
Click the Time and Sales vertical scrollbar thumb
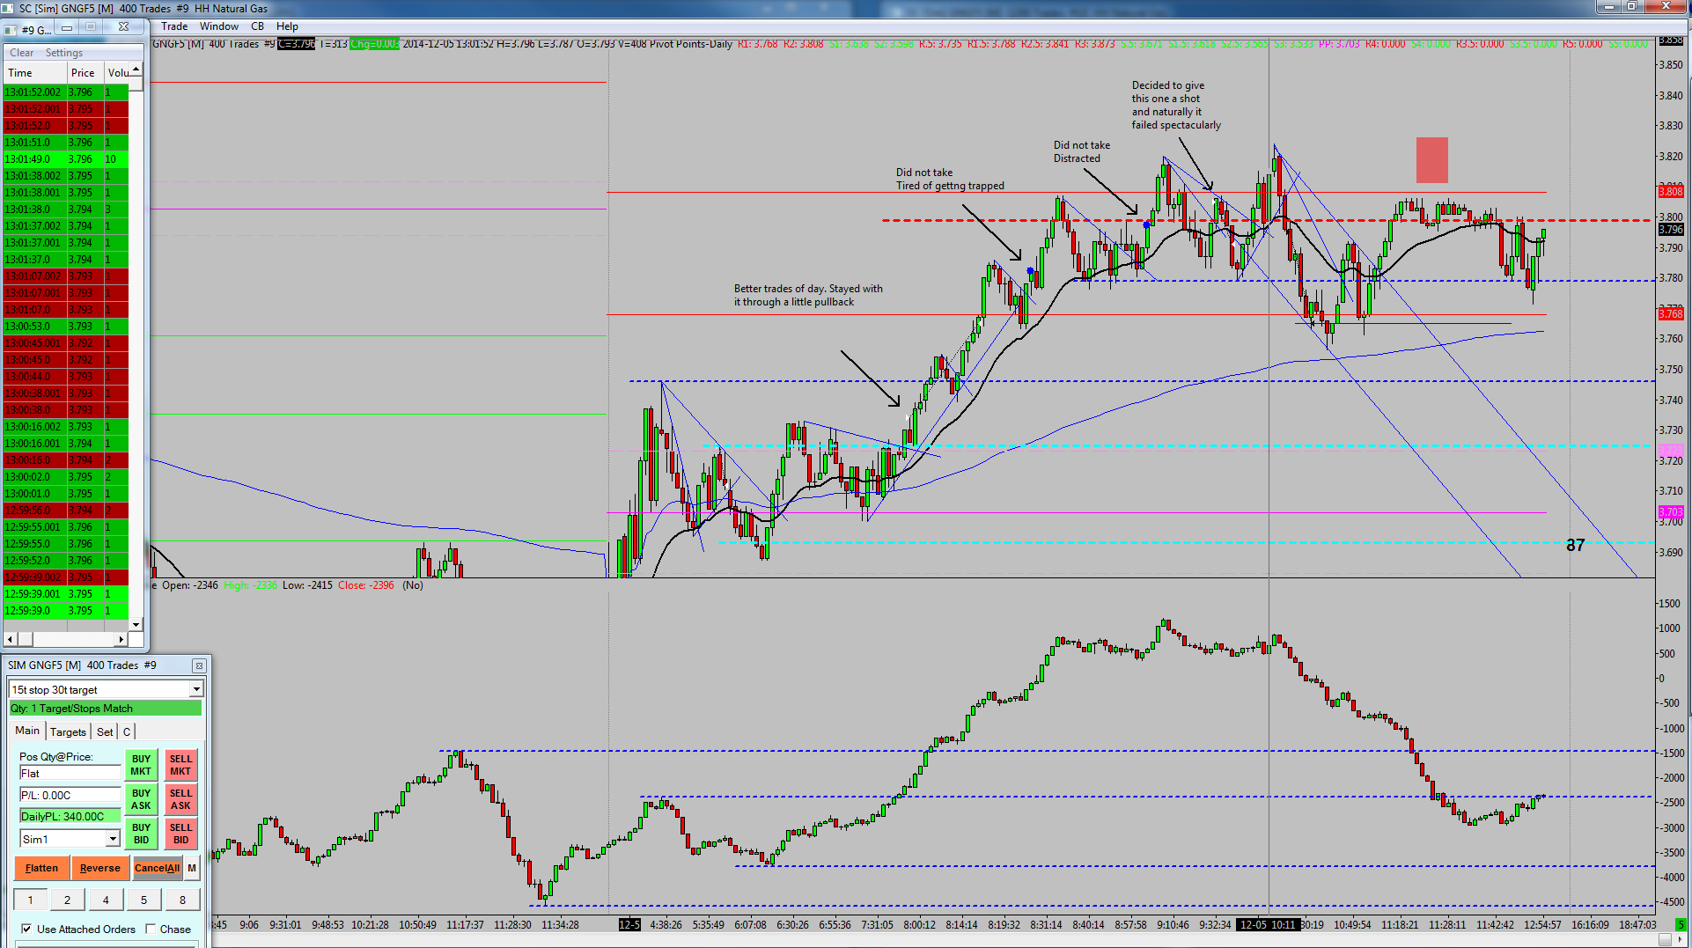pyautogui.click(x=136, y=84)
